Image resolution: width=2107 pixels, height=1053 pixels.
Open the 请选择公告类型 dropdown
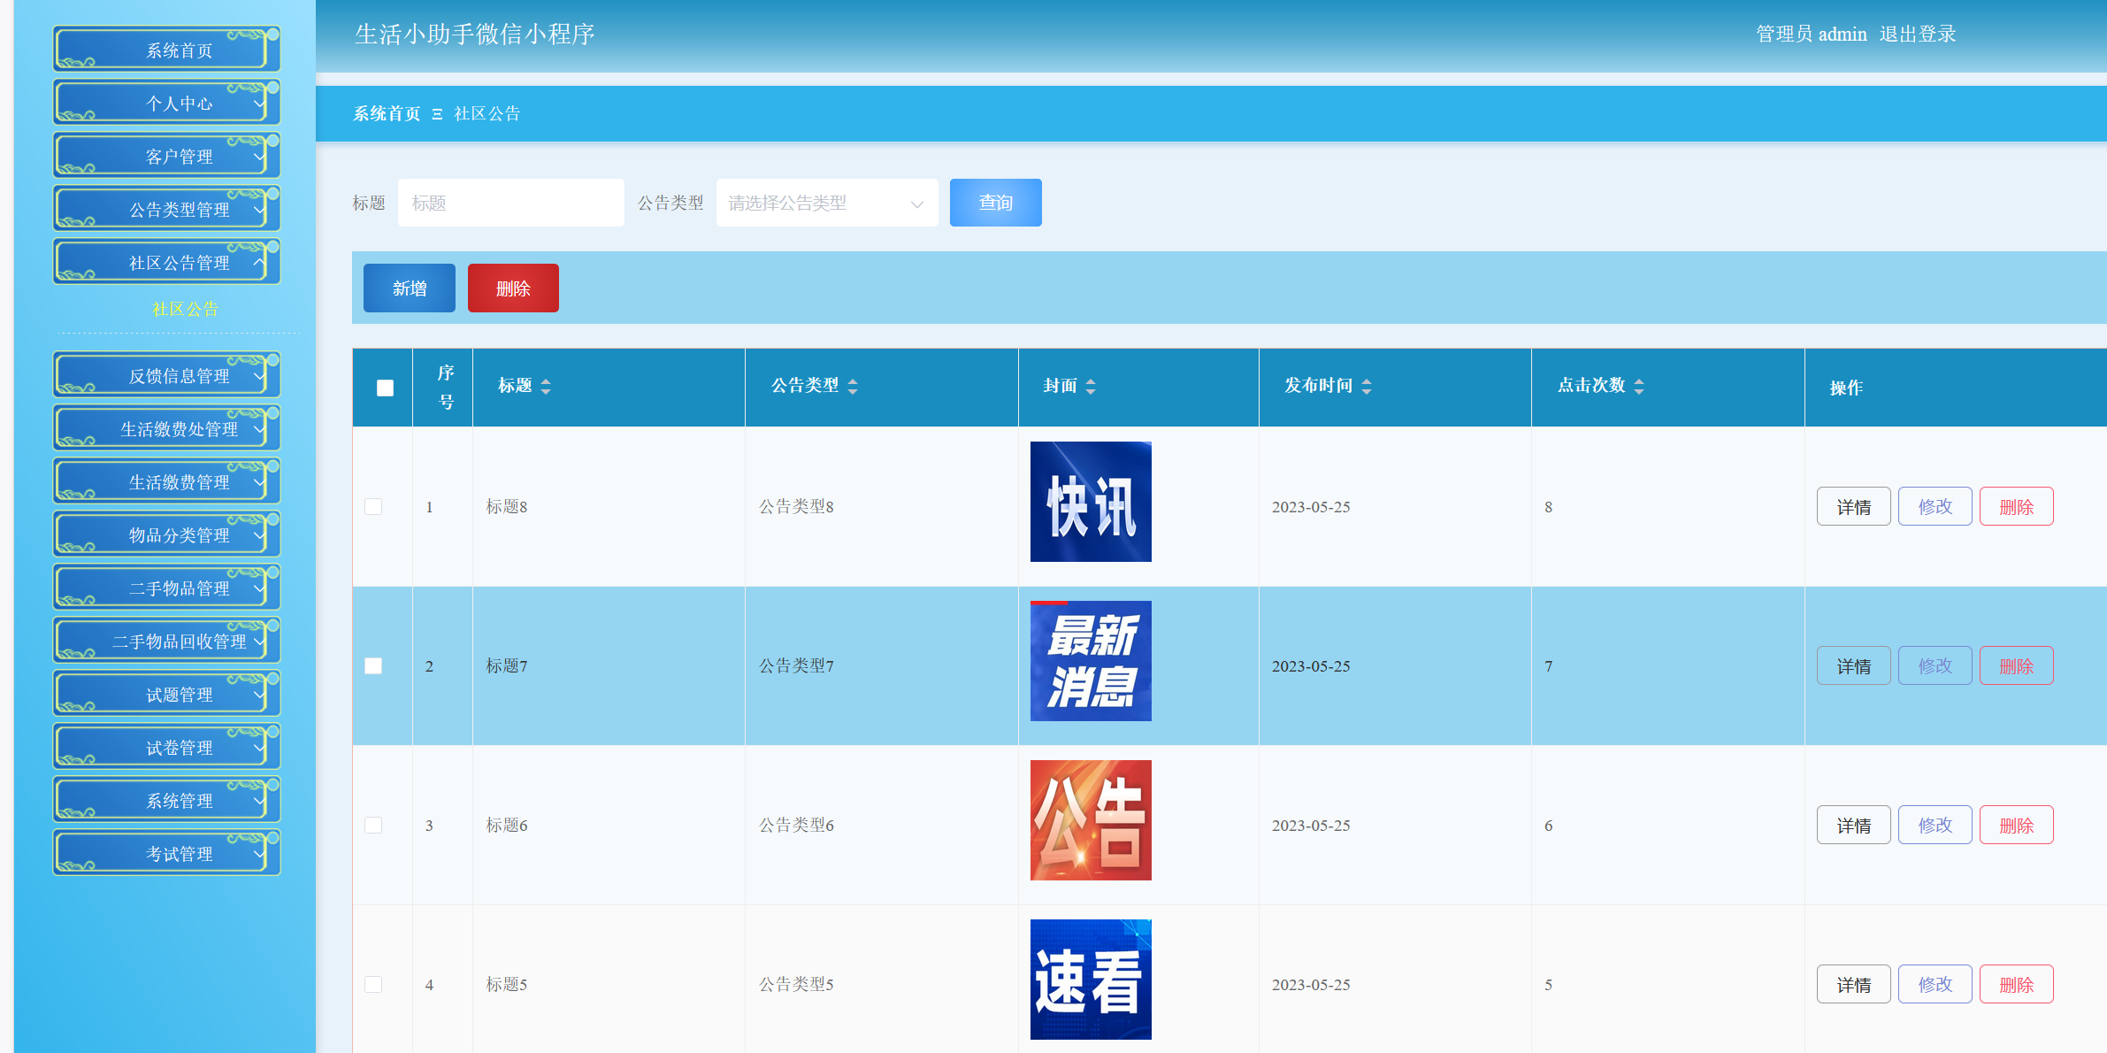pos(825,203)
